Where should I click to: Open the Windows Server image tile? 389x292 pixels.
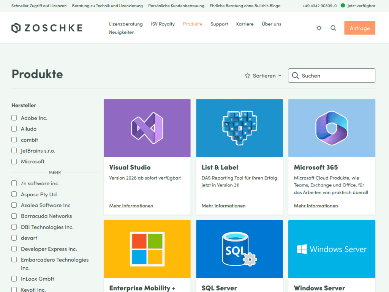point(332,249)
